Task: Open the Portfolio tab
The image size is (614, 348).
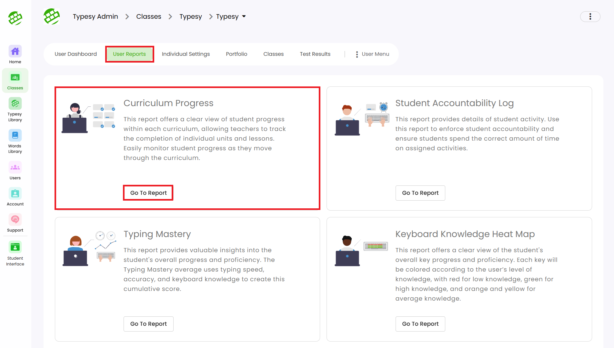Action: [x=237, y=54]
